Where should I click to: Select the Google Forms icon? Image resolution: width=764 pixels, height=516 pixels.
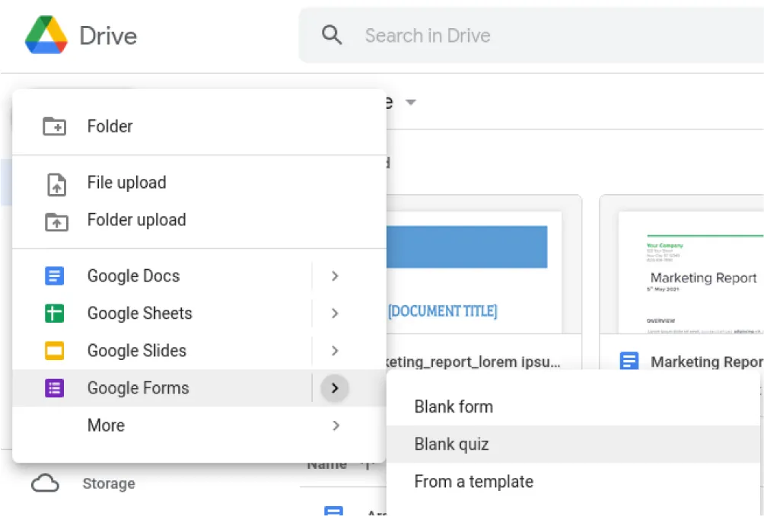point(54,387)
